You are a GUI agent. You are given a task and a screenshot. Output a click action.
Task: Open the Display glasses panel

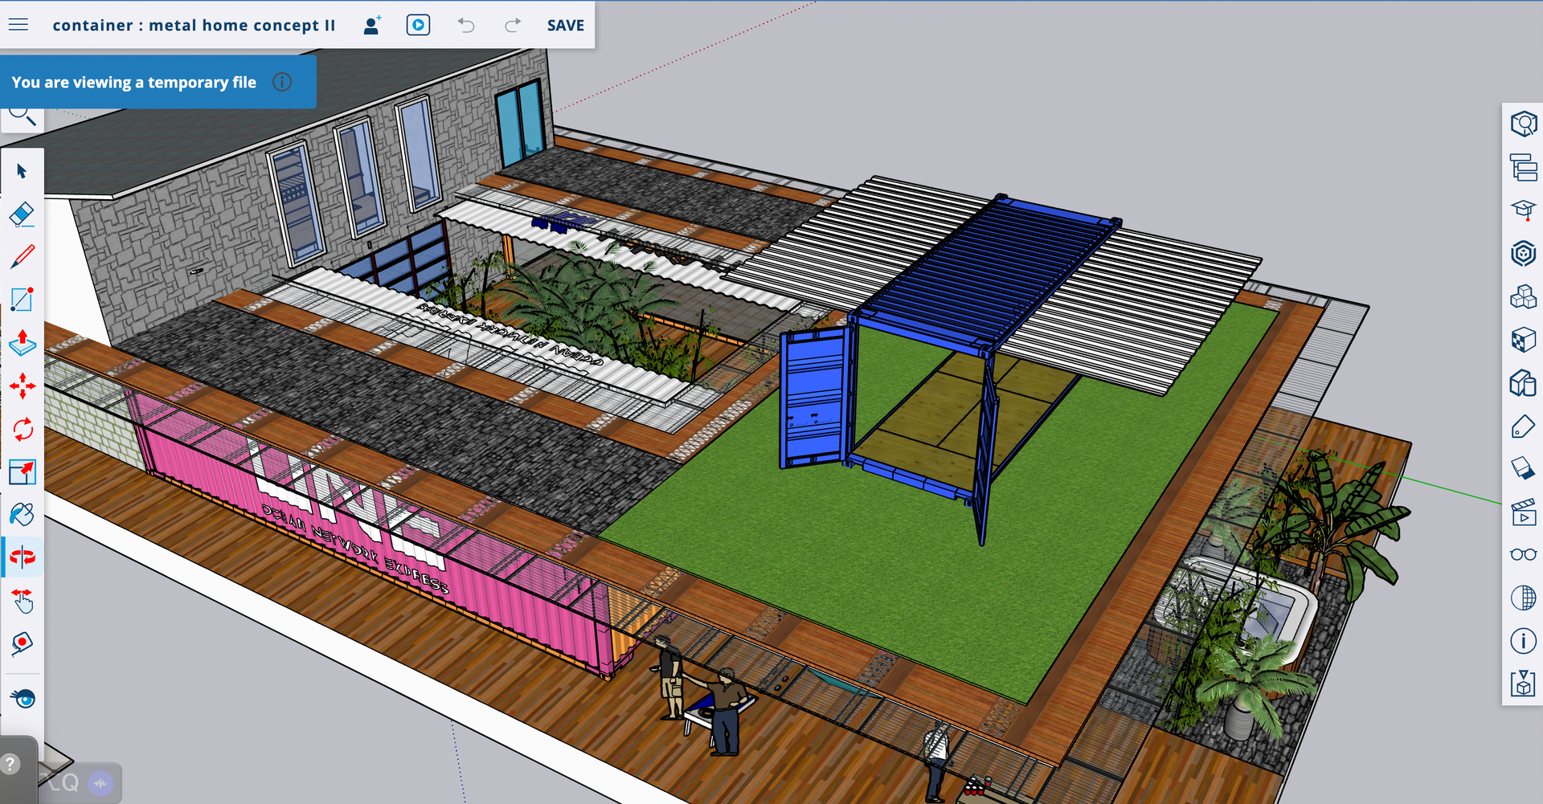(1523, 554)
